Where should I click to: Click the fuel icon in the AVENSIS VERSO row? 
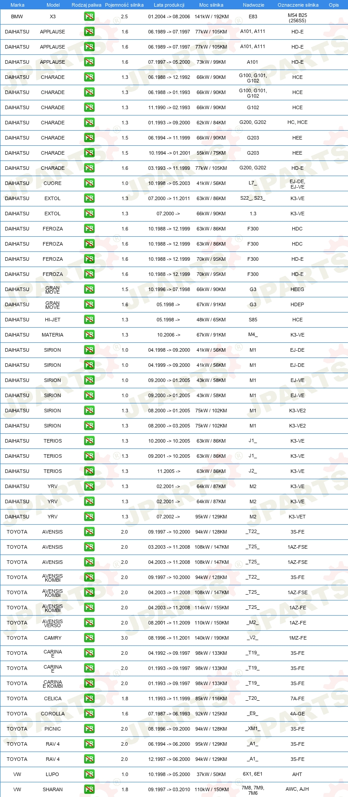point(89,623)
